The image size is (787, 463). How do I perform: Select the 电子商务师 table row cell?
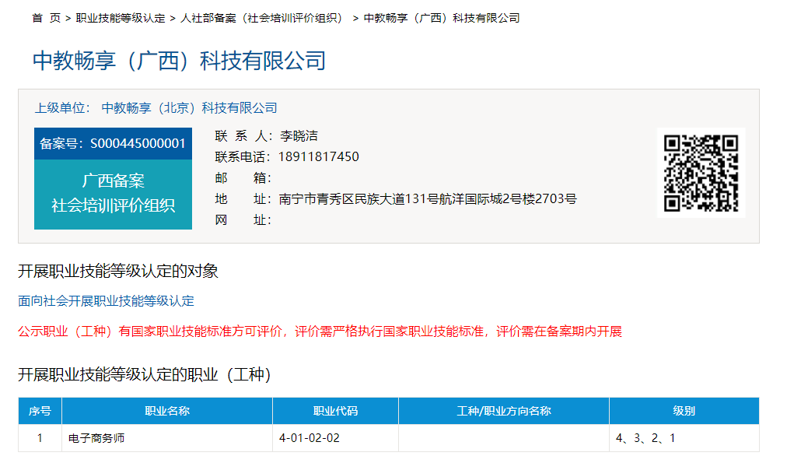click(x=96, y=438)
